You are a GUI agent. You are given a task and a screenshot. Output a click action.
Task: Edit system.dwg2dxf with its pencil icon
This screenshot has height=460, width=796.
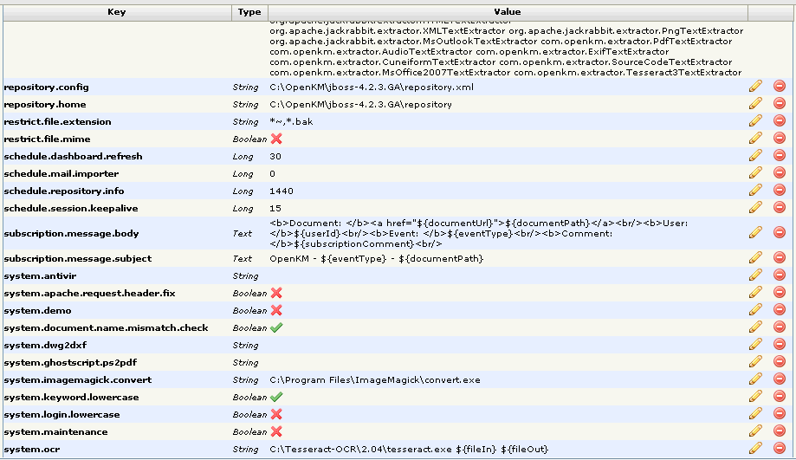coord(755,344)
